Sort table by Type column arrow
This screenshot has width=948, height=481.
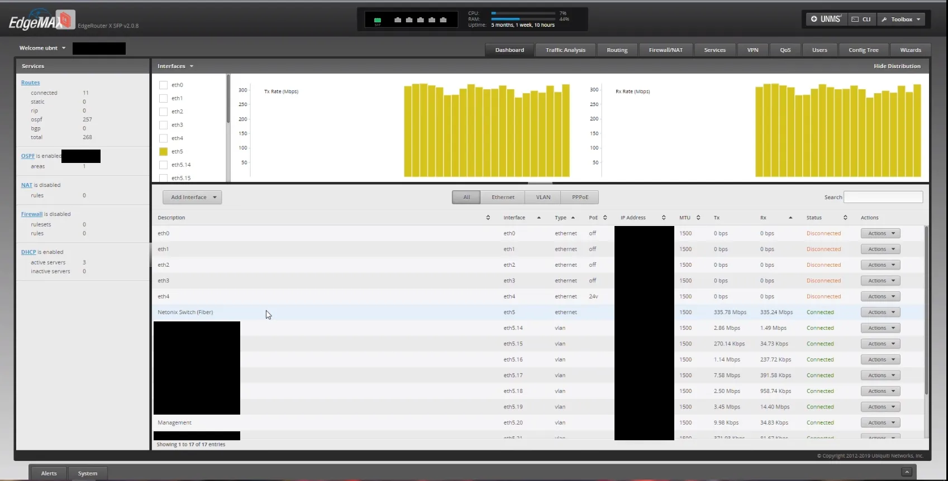(x=573, y=218)
